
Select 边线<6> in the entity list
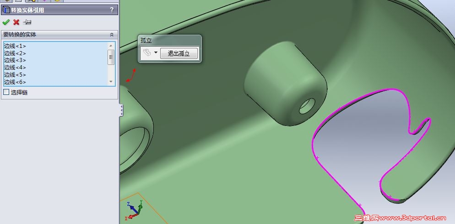pos(15,82)
